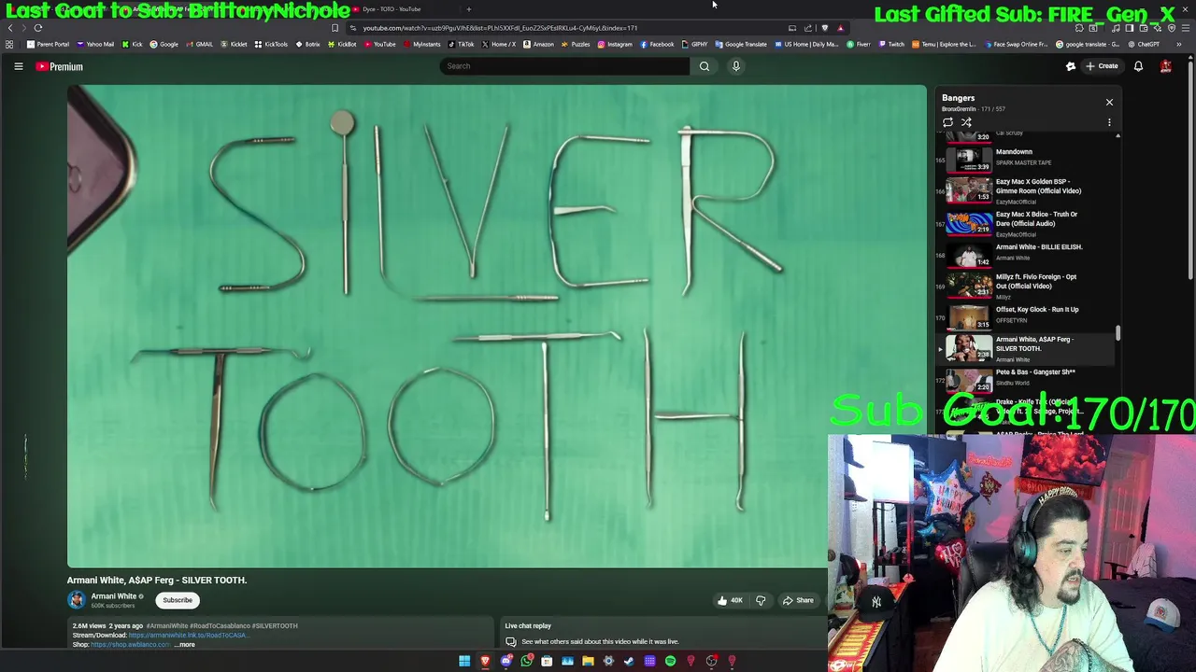
Task: Open Steam from the taskbar
Action: point(629,661)
